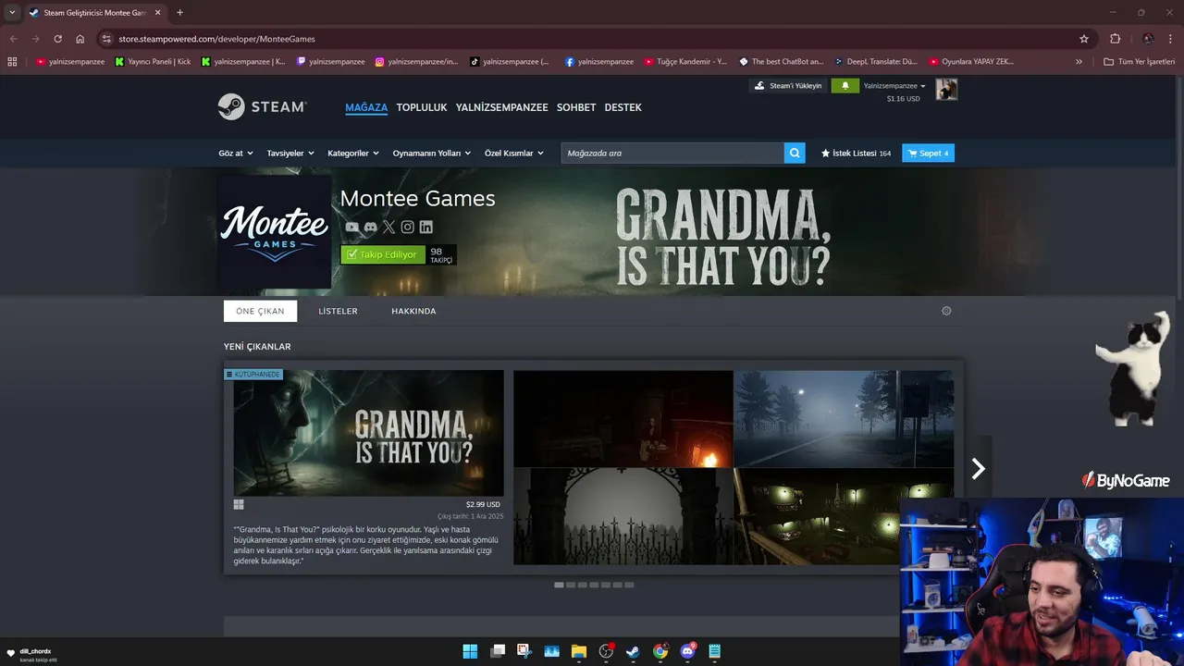Open the Yayıncı Paneli | Kick bookmark
The image size is (1184, 666).
[153, 61]
